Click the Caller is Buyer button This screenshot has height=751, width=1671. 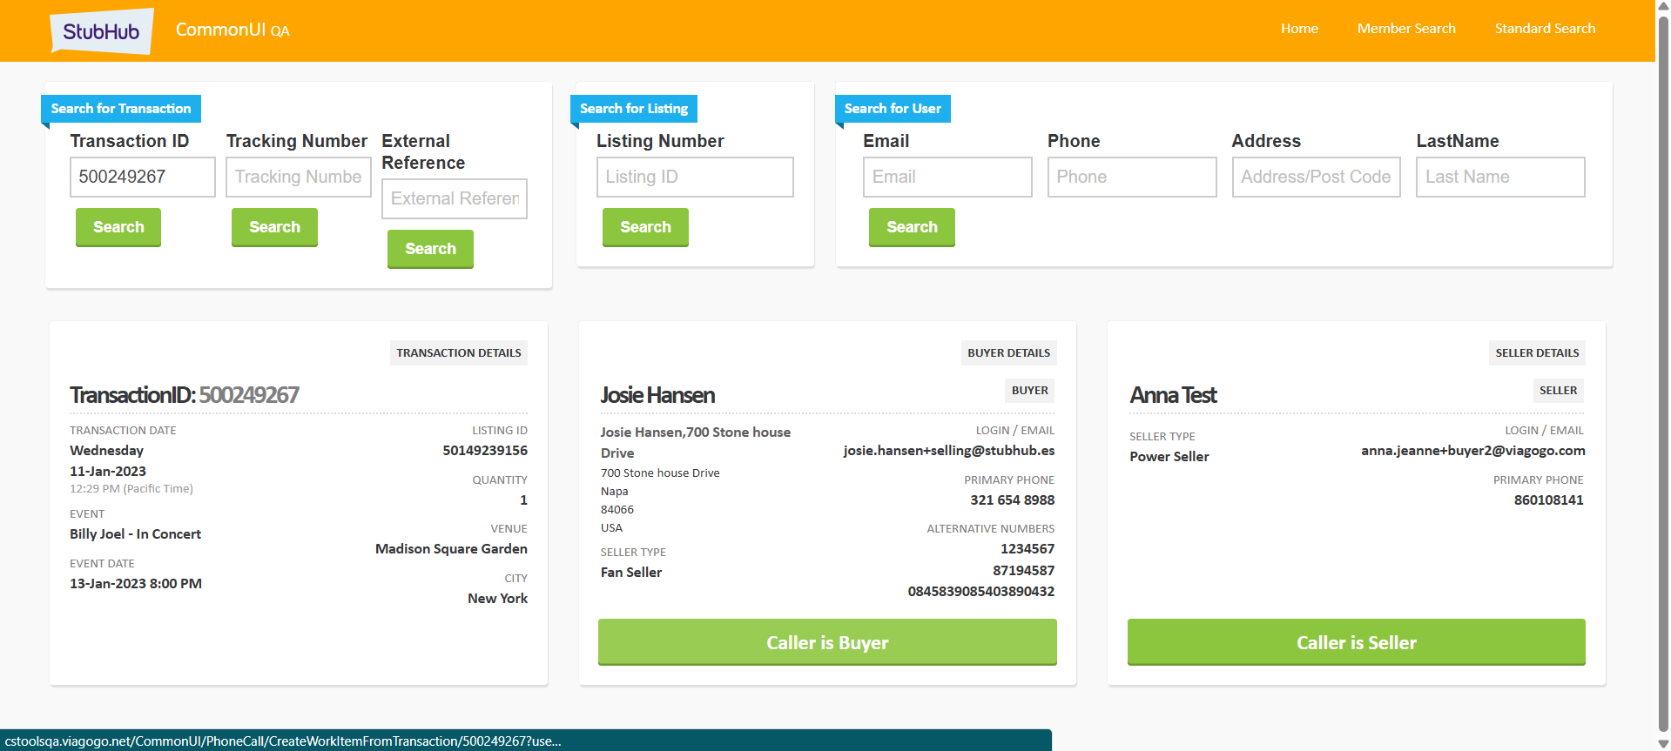click(826, 642)
